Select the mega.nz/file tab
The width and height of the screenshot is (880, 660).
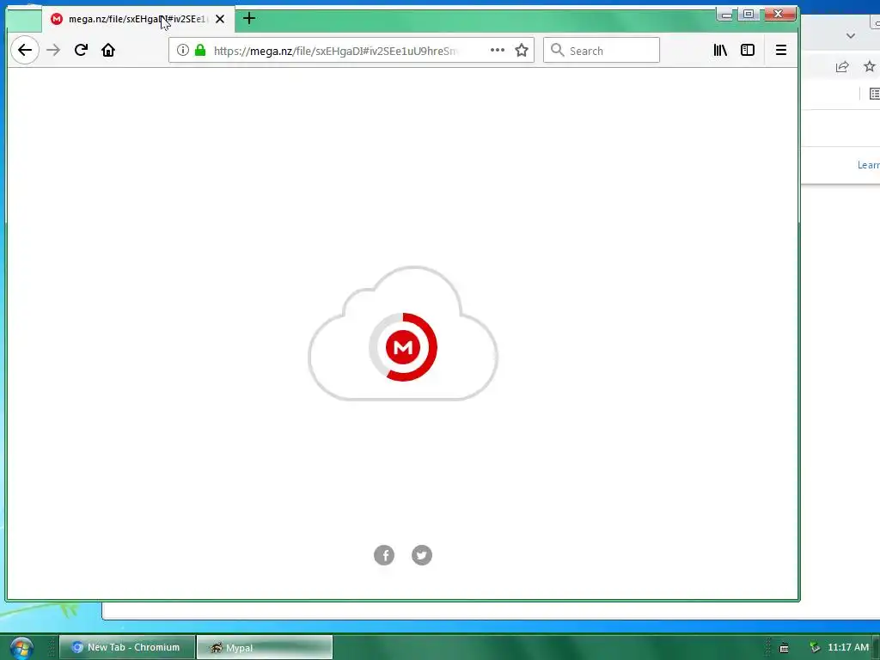click(x=138, y=19)
